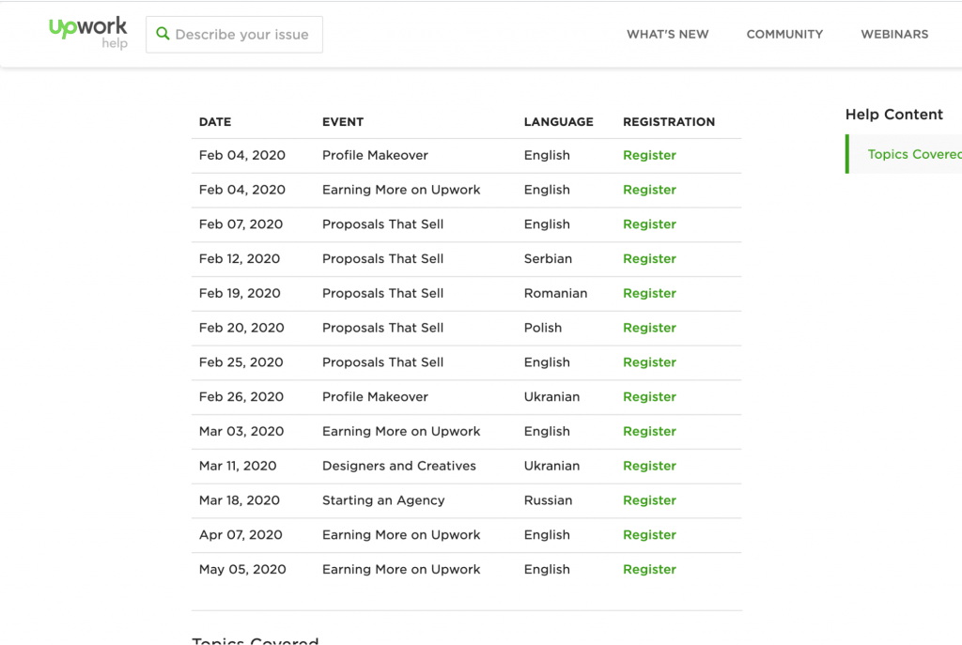Focus the Describe your issue search field

pos(241,35)
